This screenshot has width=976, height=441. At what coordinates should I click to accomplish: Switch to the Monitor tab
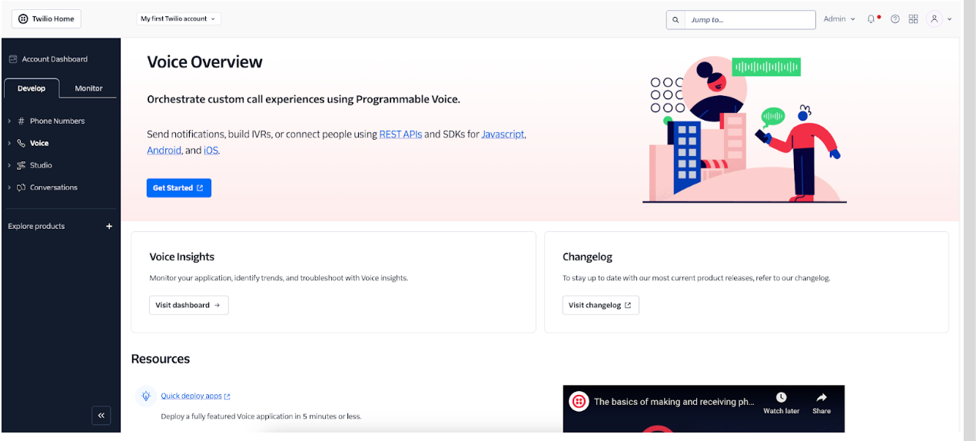pos(88,88)
